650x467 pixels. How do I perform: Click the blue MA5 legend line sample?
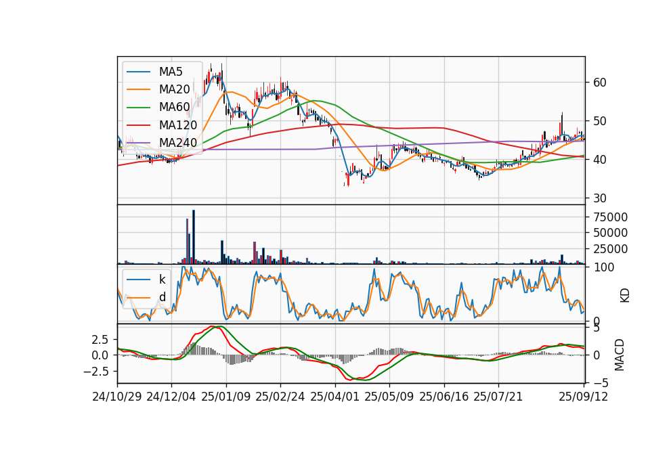[x=138, y=72]
